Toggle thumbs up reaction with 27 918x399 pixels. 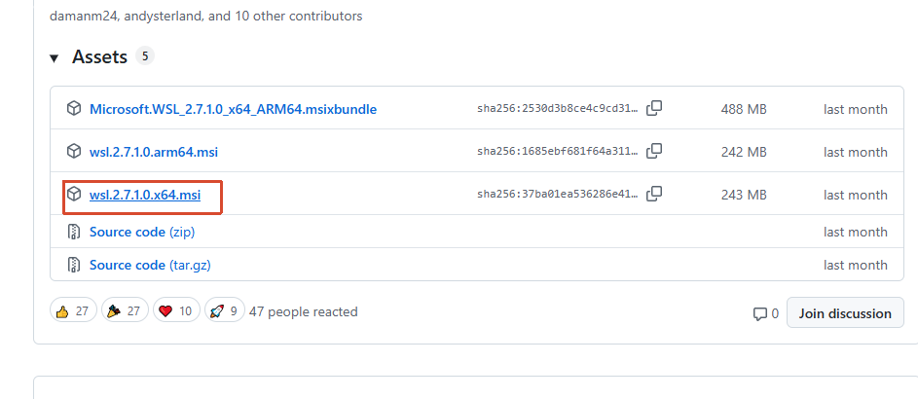click(73, 311)
